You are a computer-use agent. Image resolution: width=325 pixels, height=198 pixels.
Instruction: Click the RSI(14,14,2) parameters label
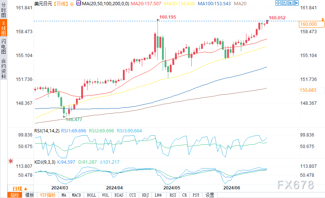(47, 131)
